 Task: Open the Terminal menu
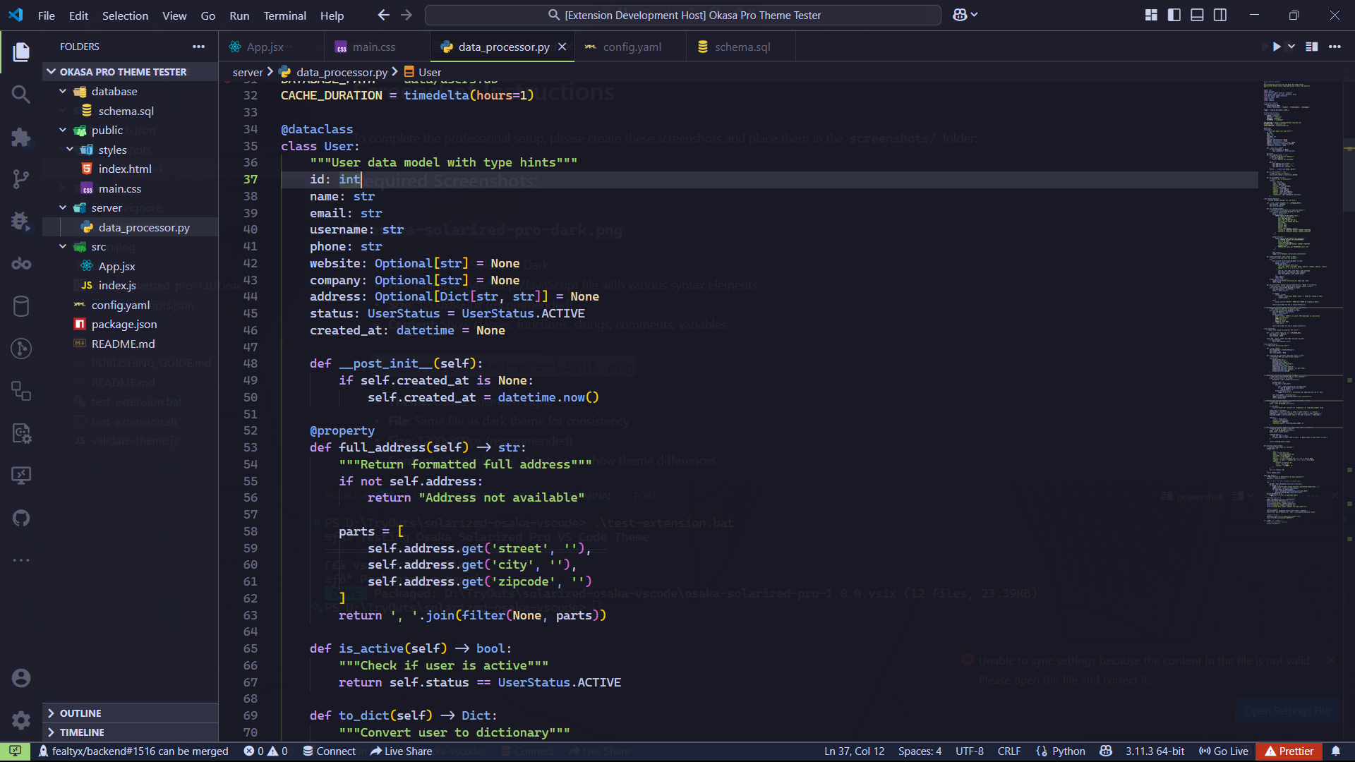(x=284, y=16)
